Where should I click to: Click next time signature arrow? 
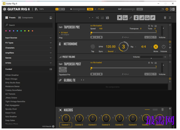tap(151, 47)
